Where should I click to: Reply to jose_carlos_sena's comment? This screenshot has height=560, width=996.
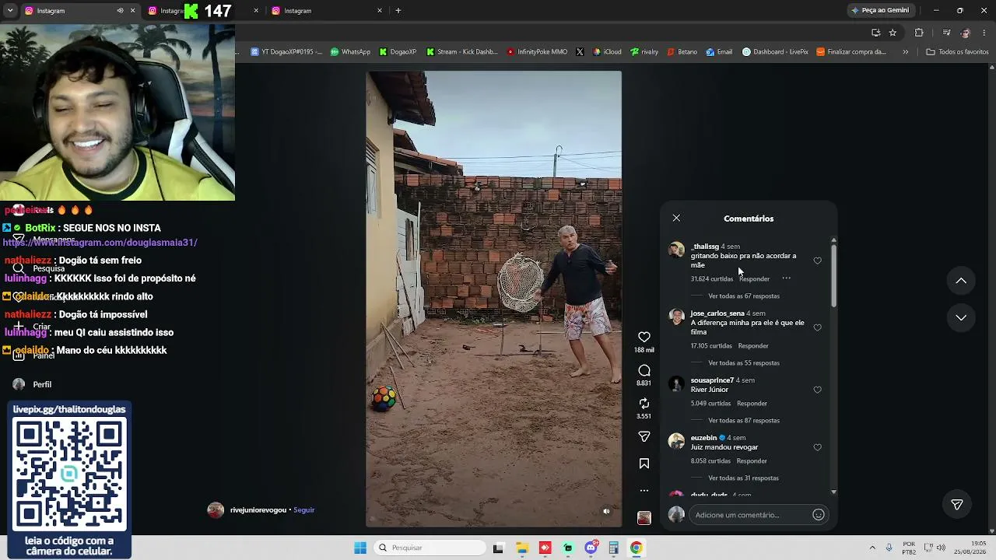(753, 346)
